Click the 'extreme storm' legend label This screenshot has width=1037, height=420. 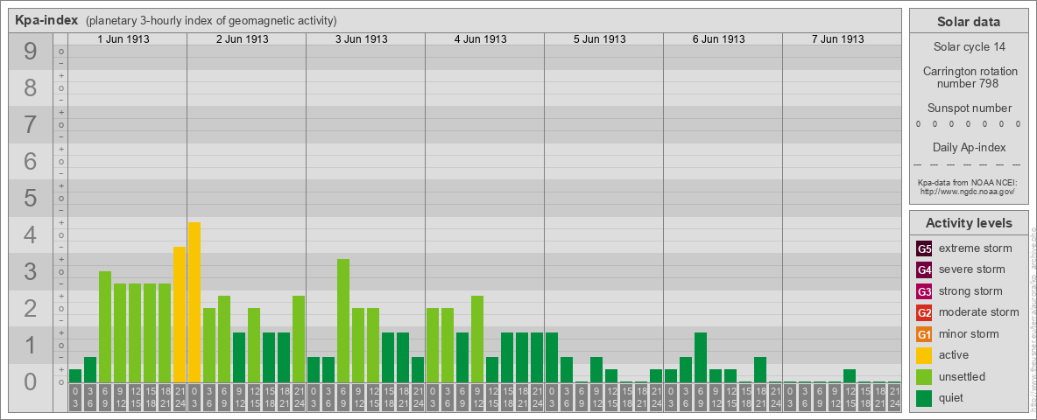[976, 249]
